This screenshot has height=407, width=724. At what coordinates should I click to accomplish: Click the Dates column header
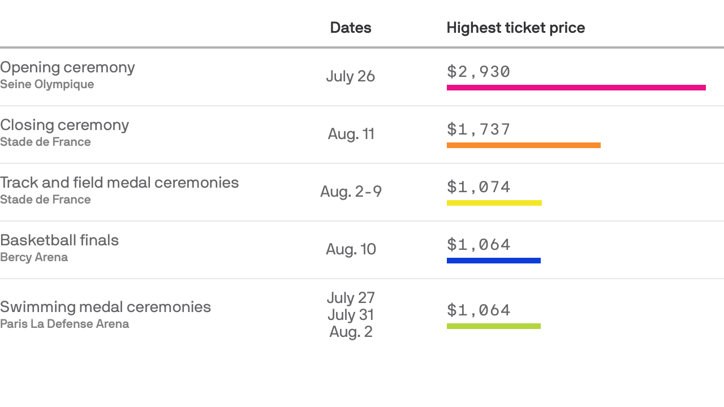(350, 28)
